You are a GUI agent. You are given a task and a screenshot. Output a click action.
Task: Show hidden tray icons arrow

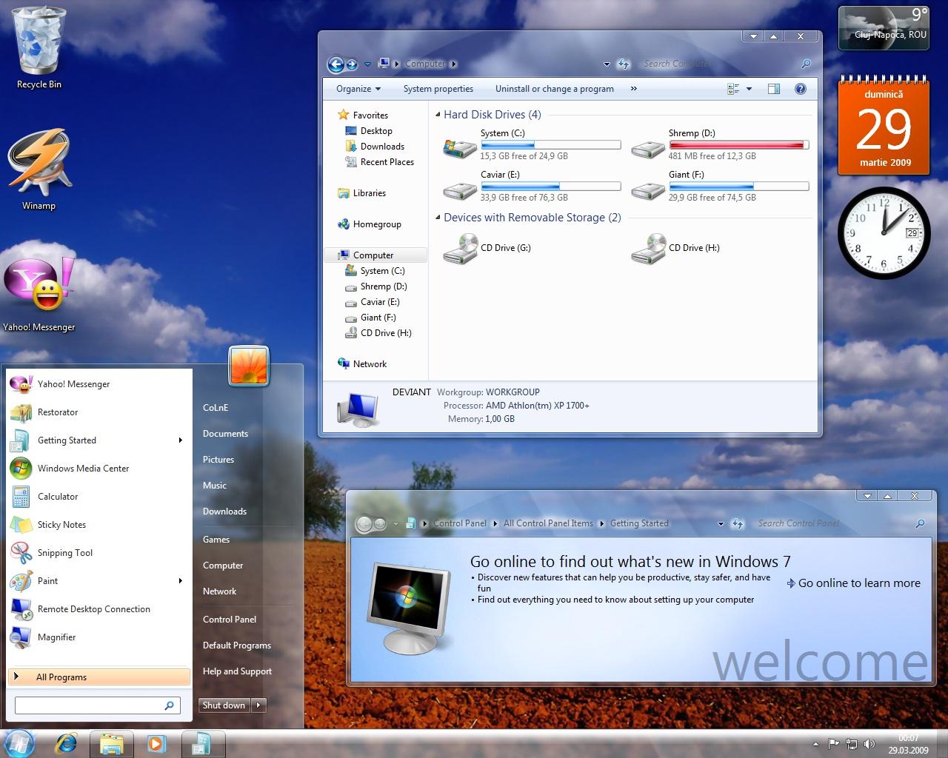tap(816, 744)
